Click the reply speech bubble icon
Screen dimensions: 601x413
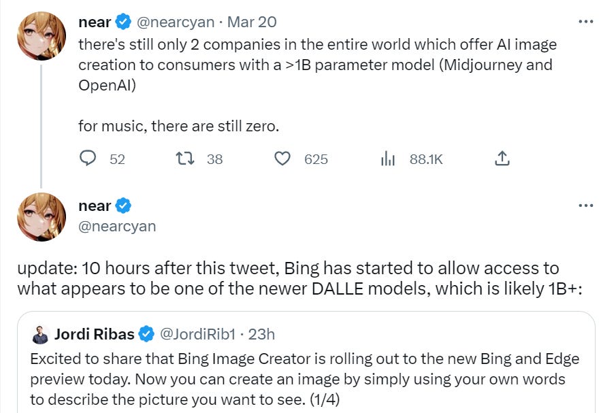coord(88,159)
